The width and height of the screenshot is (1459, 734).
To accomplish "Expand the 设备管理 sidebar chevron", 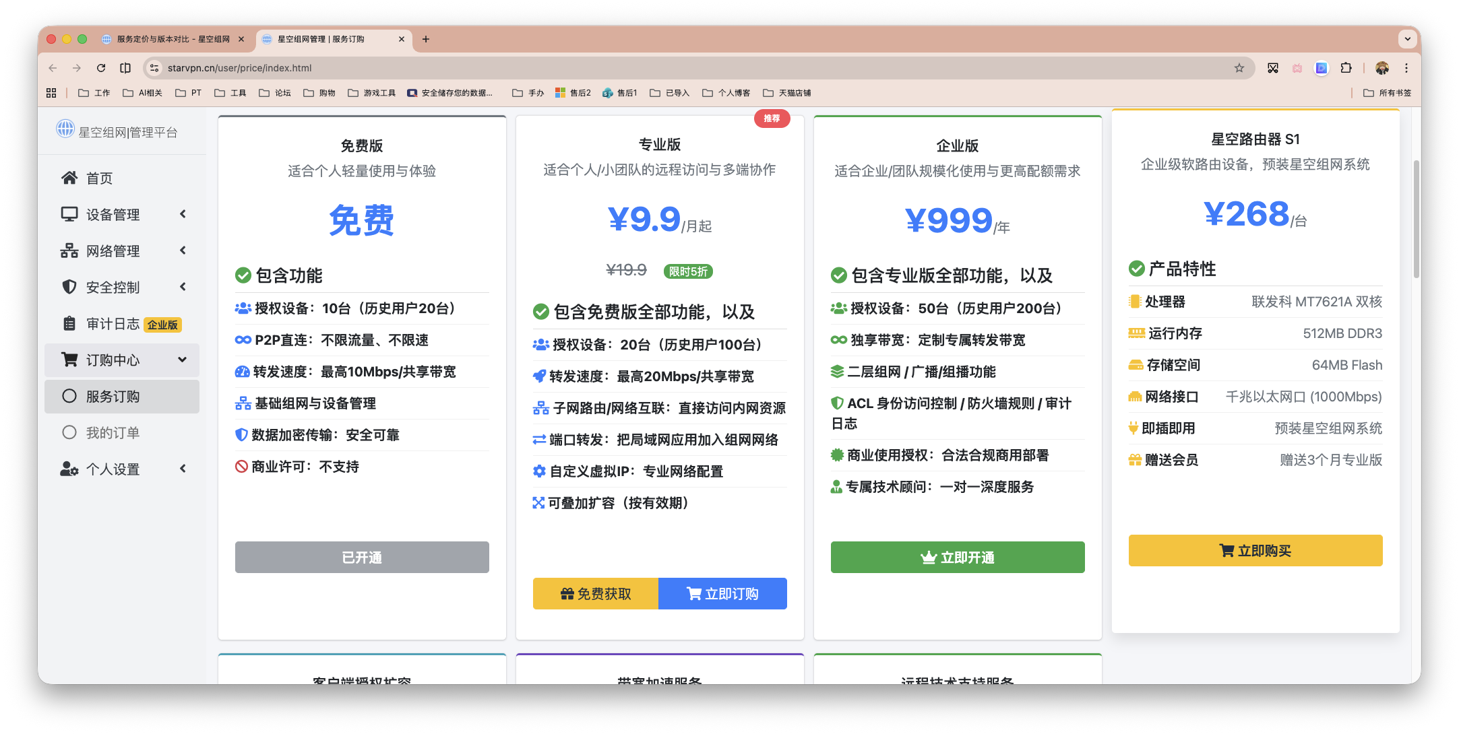I will (x=183, y=214).
